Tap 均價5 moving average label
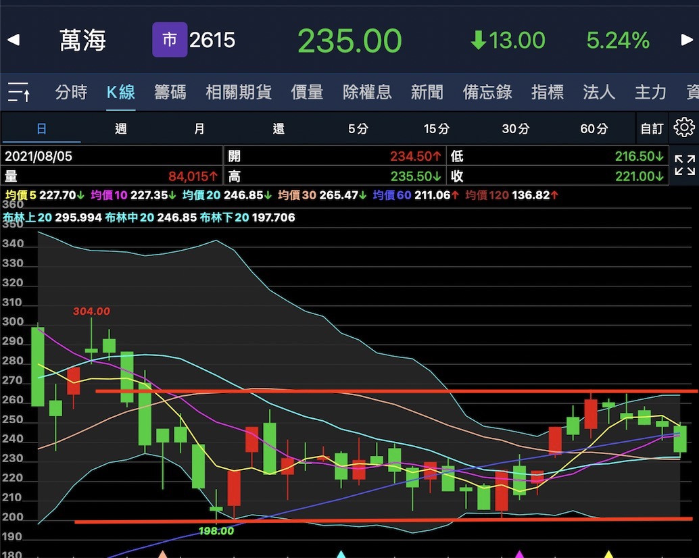The image size is (699, 558). (20, 195)
